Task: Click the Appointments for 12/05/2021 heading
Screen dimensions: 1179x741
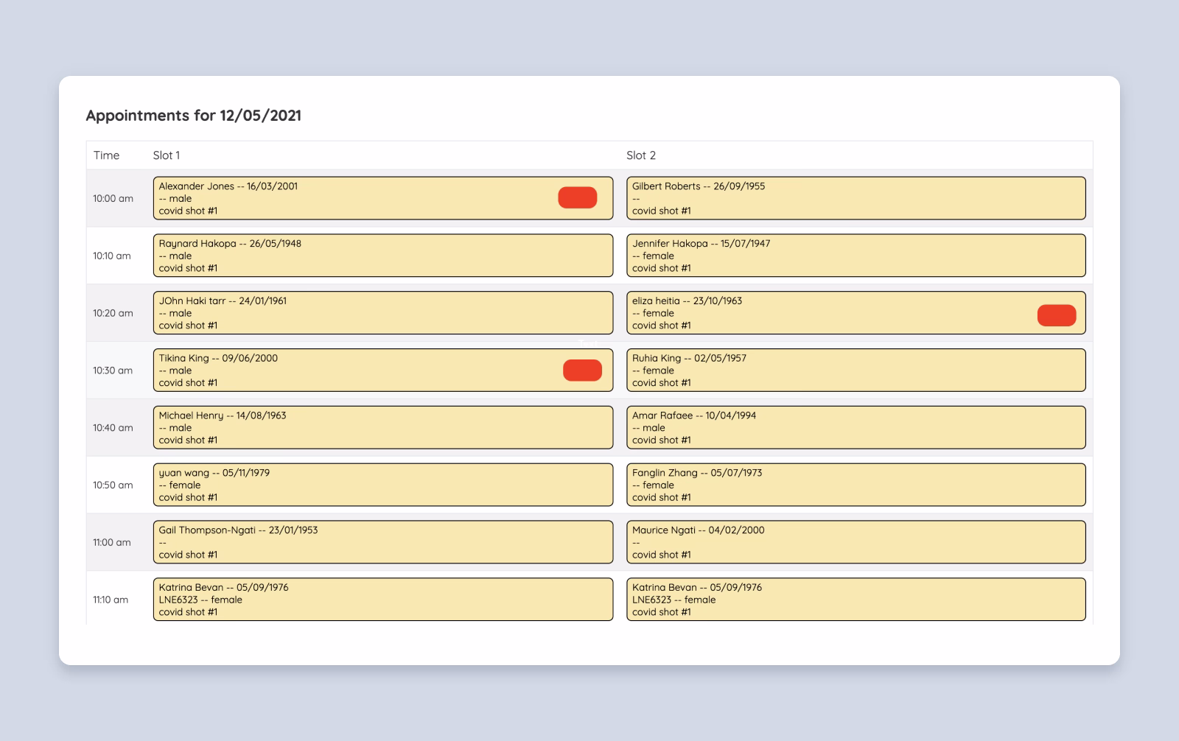Action: (194, 116)
